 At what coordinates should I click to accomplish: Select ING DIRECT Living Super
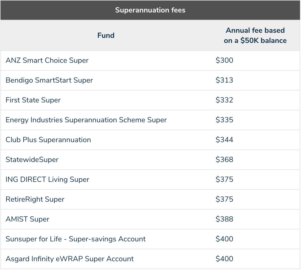tap(47, 179)
